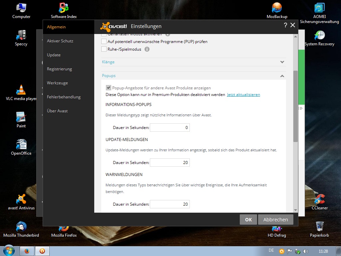The width and height of the screenshot is (341, 256).
Task: Go to the Update tab
Action: coord(54,55)
